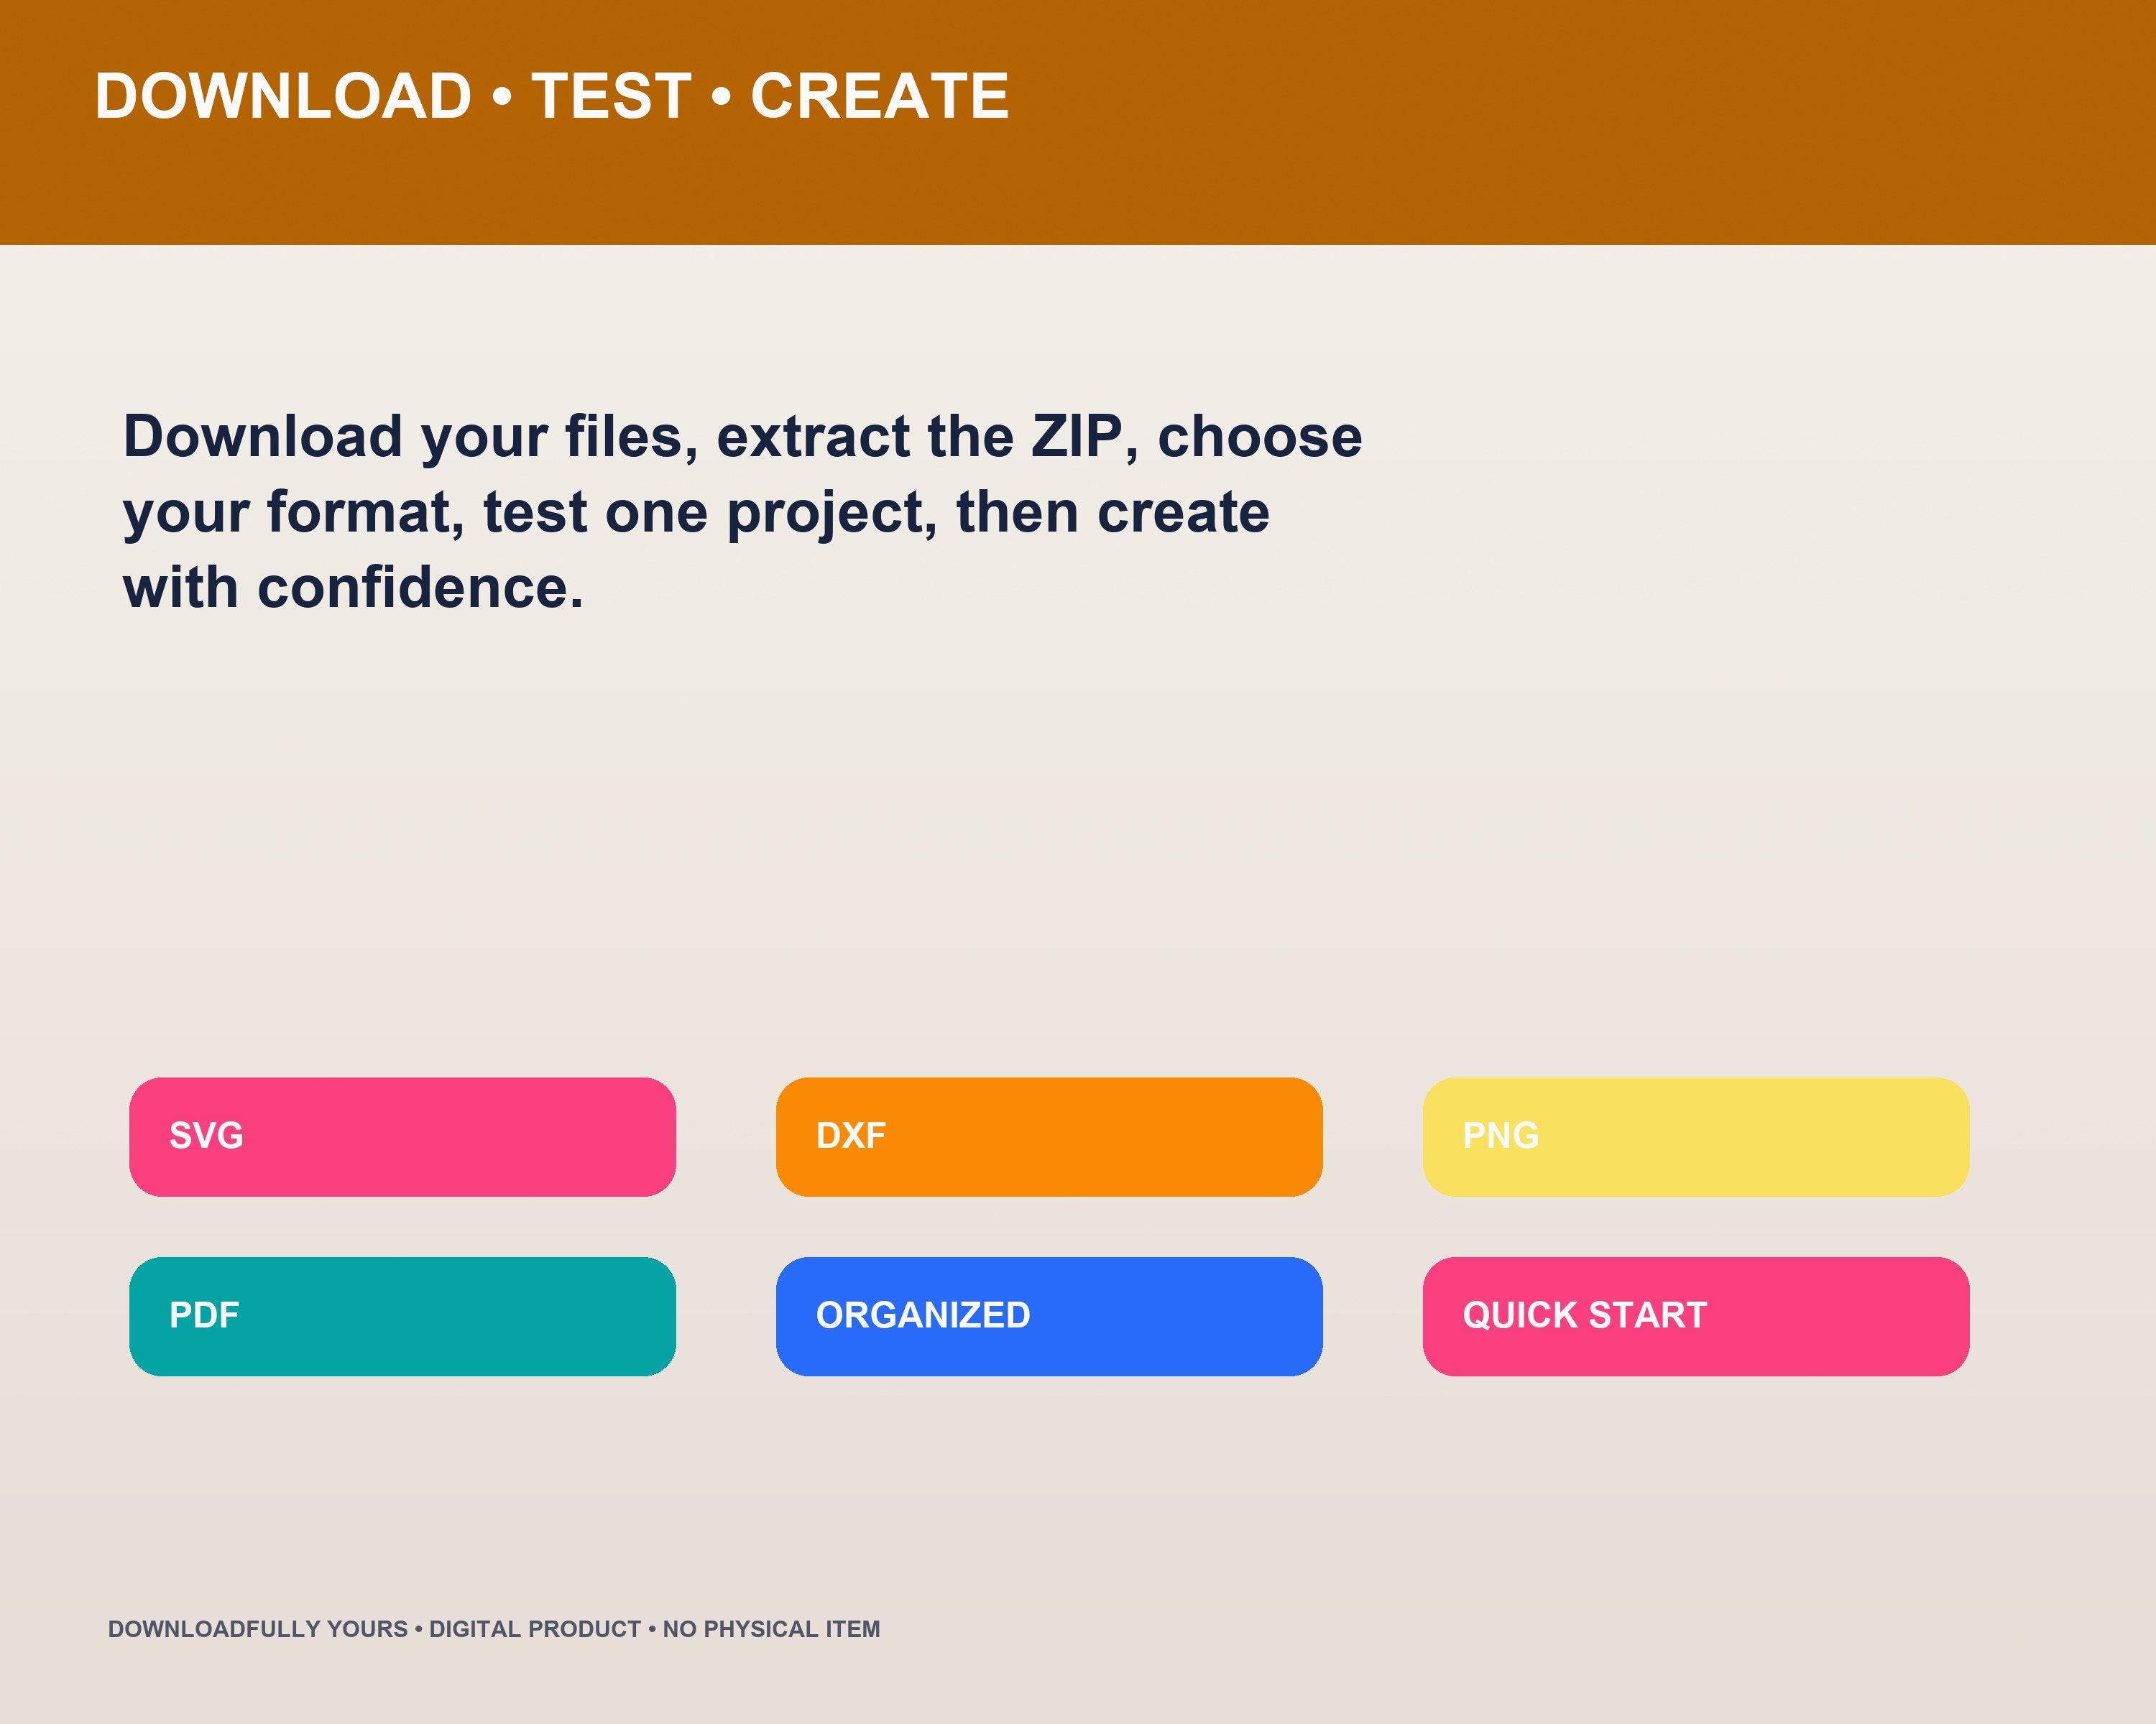Click NO PHYSICAL ITEM footer text
Screen dimensions: 2156x1724
pyautogui.click(x=771, y=1629)
